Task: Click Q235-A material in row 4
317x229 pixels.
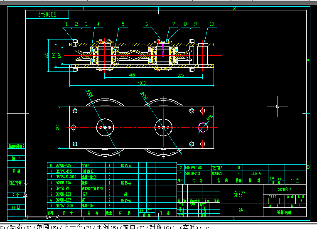Action: coord(126,200)
